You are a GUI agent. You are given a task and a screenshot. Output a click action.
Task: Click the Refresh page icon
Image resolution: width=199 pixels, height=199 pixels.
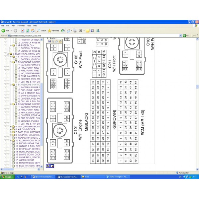28,31
